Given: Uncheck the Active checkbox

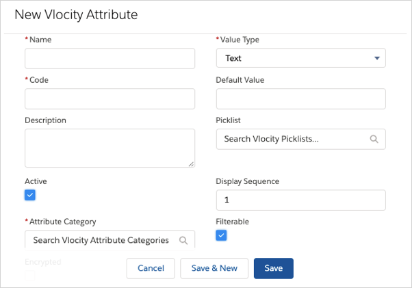Looking at the screenshot, I should click(30, 195).
